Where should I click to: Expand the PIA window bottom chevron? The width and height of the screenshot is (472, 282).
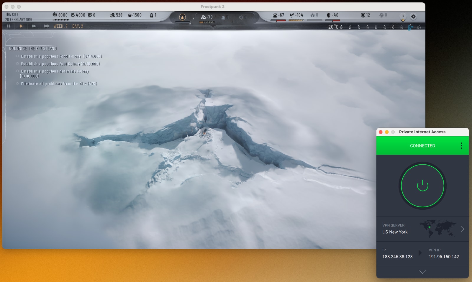[x=422, y=272]
